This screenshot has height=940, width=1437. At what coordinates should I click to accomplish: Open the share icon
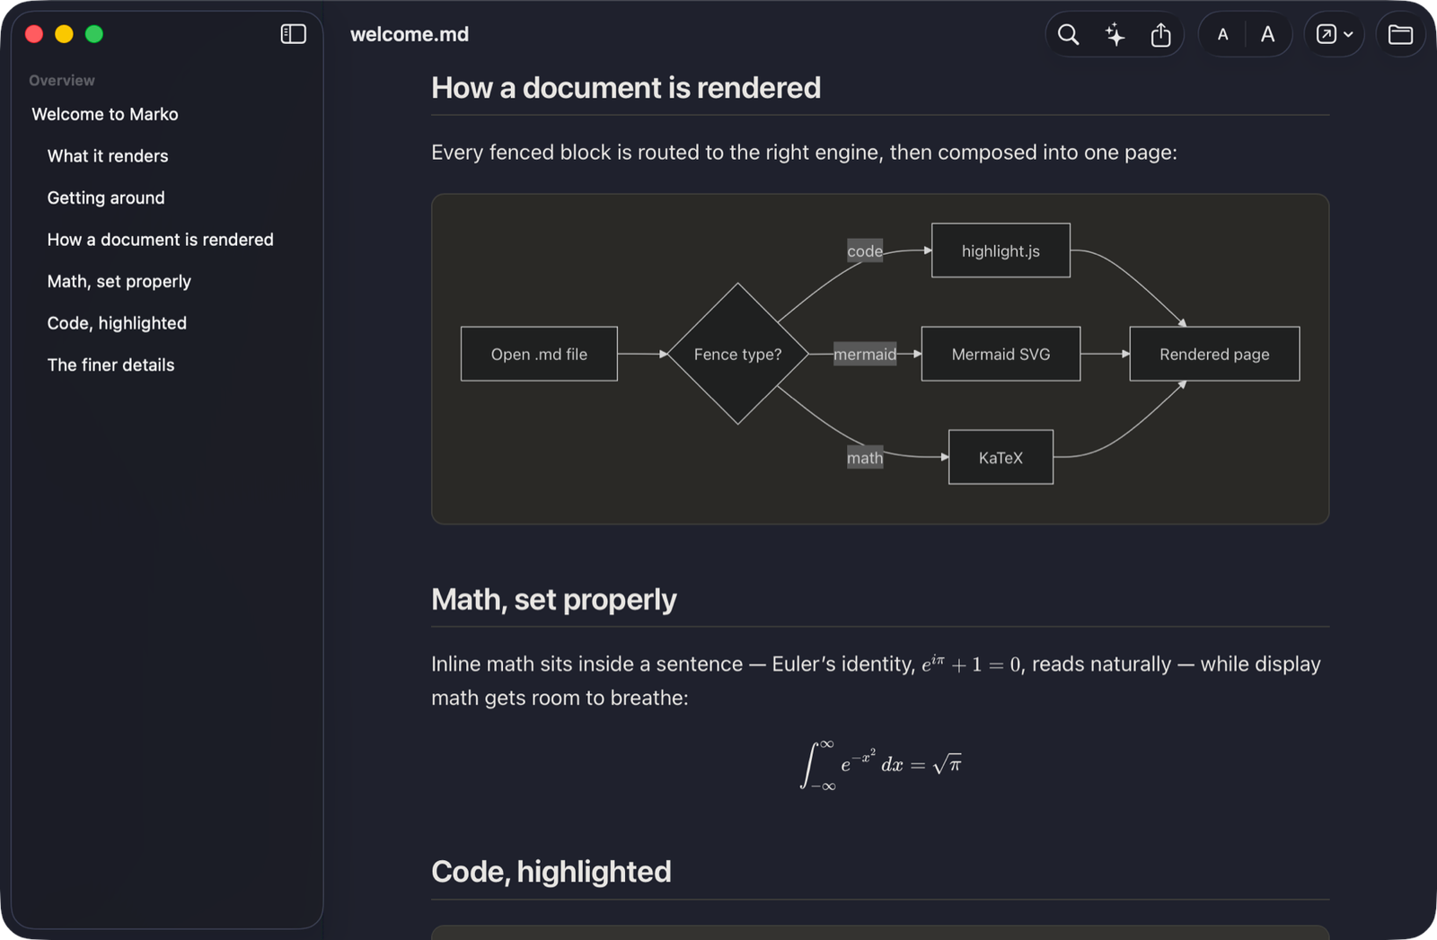click(1160, 35)
